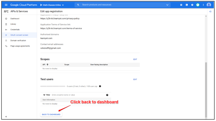Click the contact email address text
The image size is (216, 121).
point(51,48)
